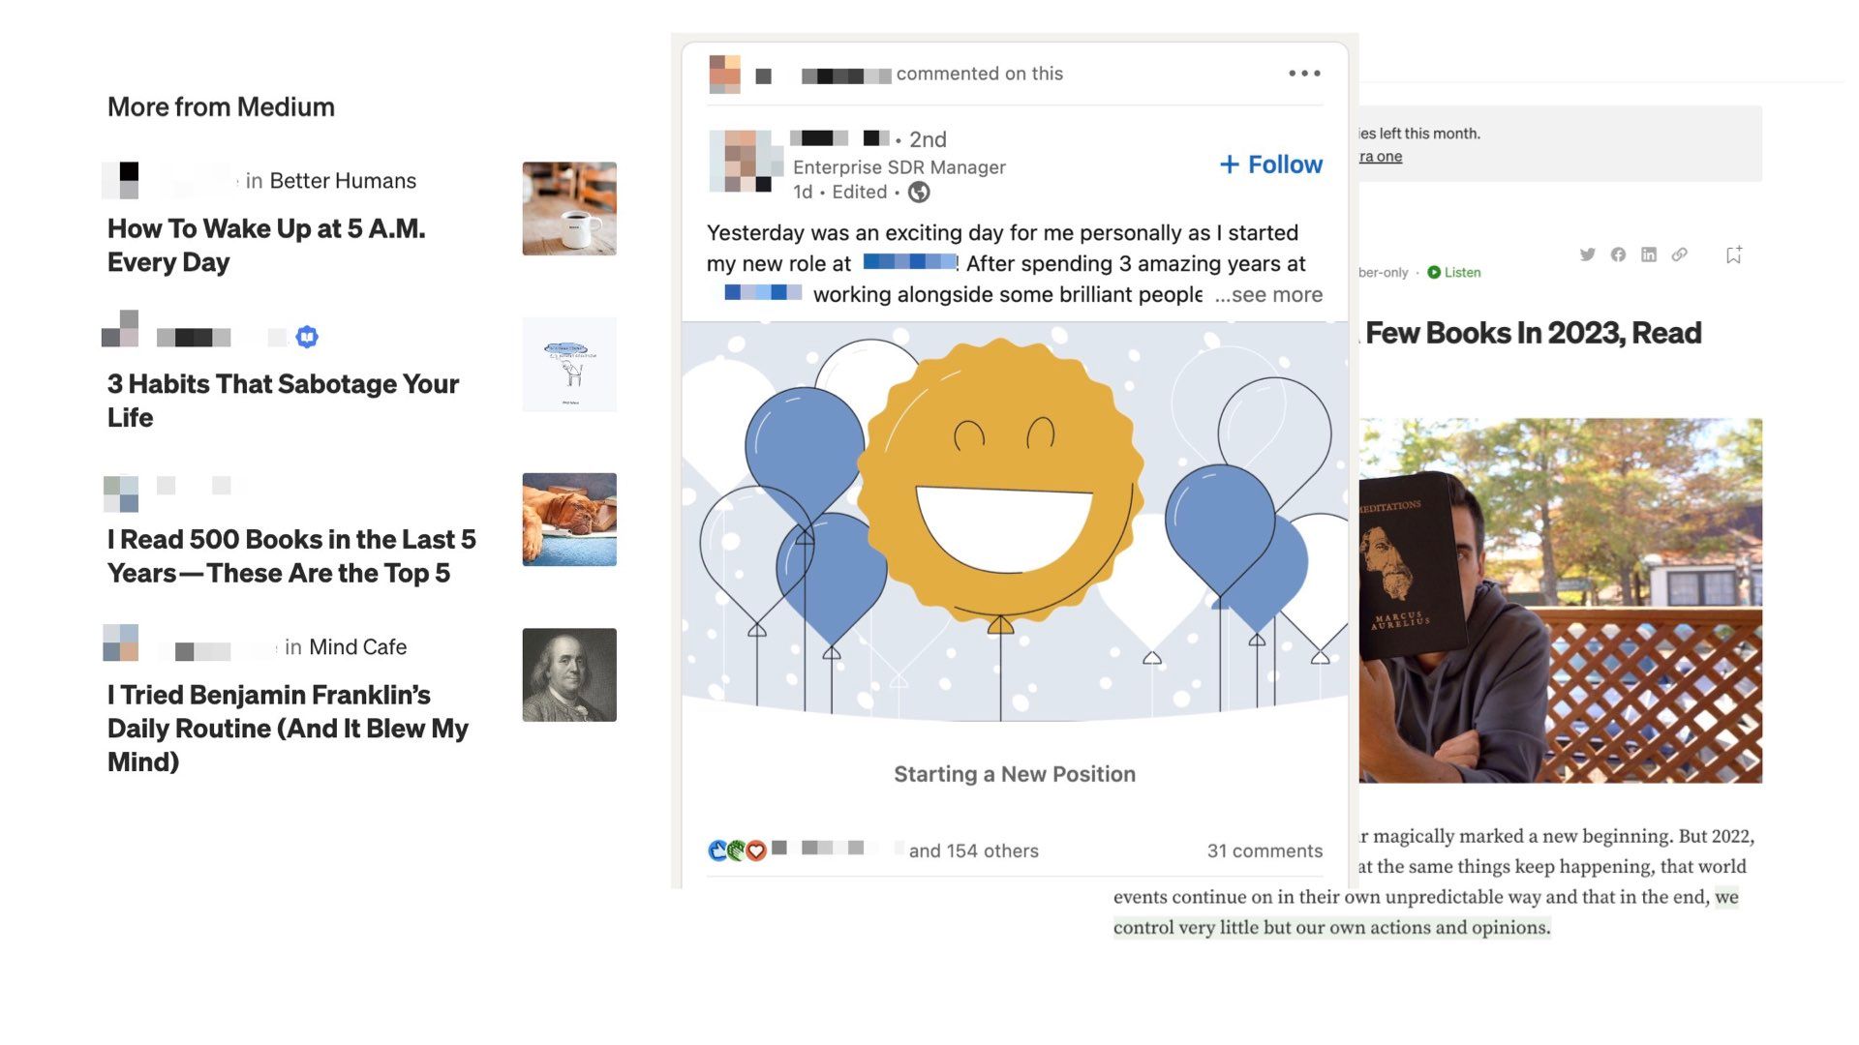Share article via Facebook icon

point(1618,254)
